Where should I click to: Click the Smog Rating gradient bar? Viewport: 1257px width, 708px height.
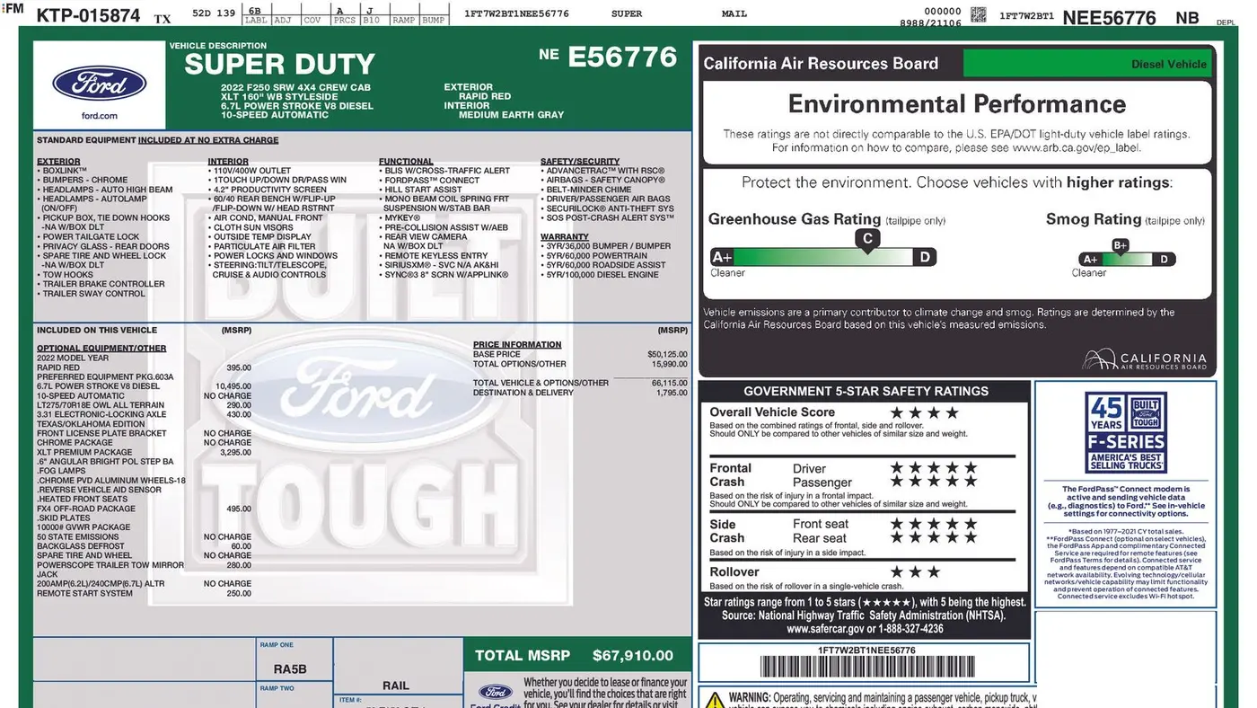(x=1127, y=260)
